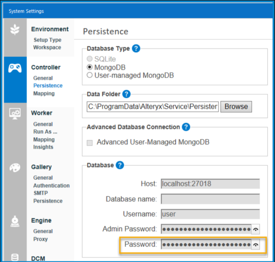
Task: Open Insights under Worker
Action: pyautogui.click(x=43, y=147)
